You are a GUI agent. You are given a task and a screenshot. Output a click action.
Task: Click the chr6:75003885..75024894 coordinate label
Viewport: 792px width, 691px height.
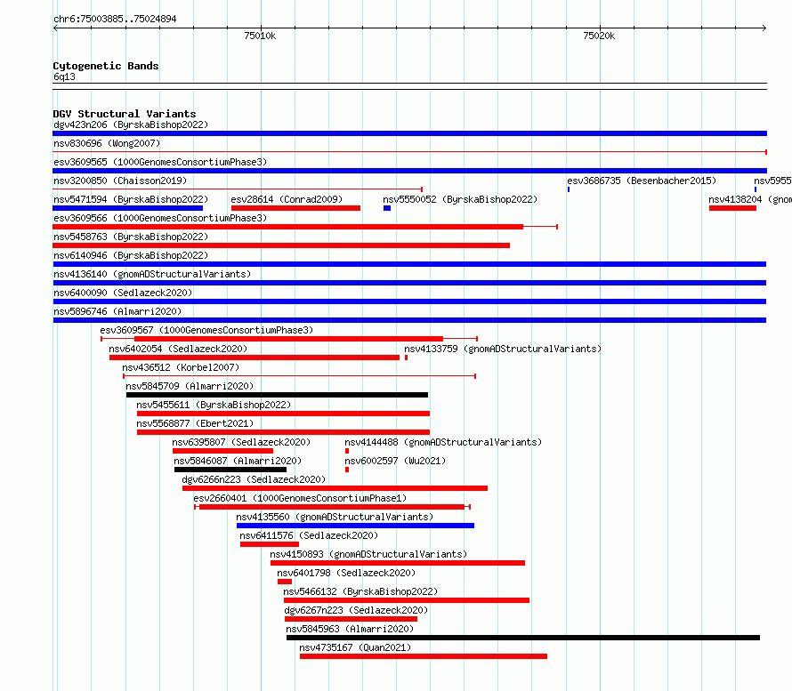coord(115,19)
